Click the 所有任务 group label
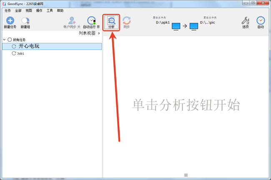 point(19,40)
